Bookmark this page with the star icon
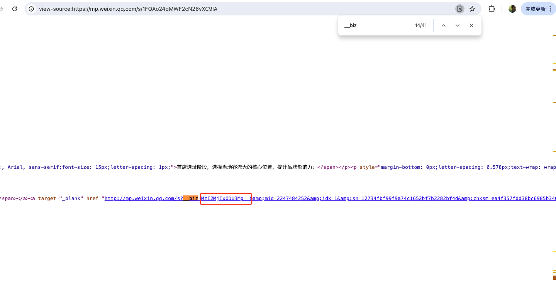The height and width of the screenshot is (291, 556). (x=472, y=9)
